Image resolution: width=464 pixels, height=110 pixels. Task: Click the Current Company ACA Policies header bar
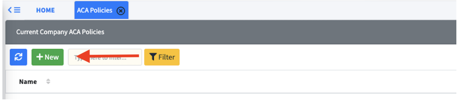[x=231, y=32]
